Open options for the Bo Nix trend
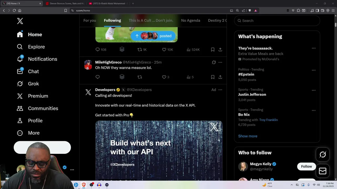The width and height of the screenshot is (337, 189). tap(314, 111)
